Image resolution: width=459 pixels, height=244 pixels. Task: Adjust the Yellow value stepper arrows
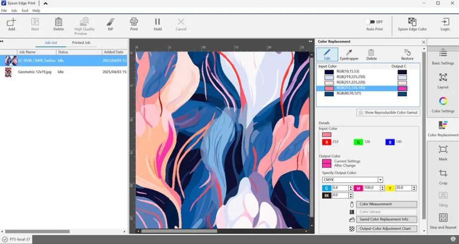(x=414, y=188)
